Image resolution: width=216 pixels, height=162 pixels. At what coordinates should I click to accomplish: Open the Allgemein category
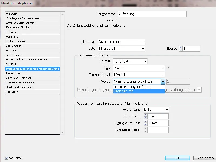point(32,14)
